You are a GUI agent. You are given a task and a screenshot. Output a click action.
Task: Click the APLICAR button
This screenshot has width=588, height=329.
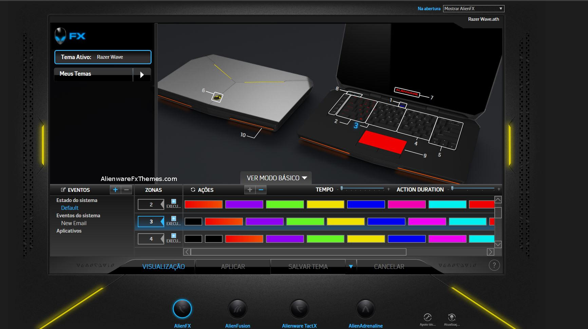click(x=233, y=267)
